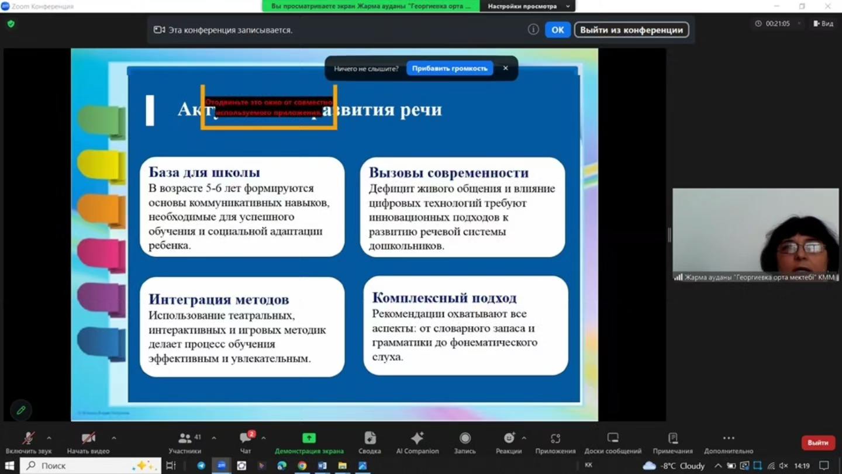The image size is (842, 474).
Task: Open the Participants panel icon
Action: click(x=185, y=438)
